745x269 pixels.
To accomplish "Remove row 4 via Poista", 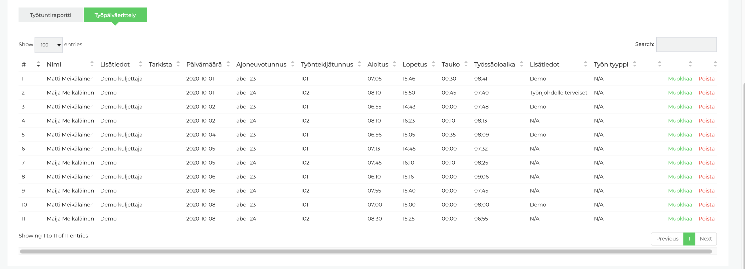I will (x=706, y=121).
